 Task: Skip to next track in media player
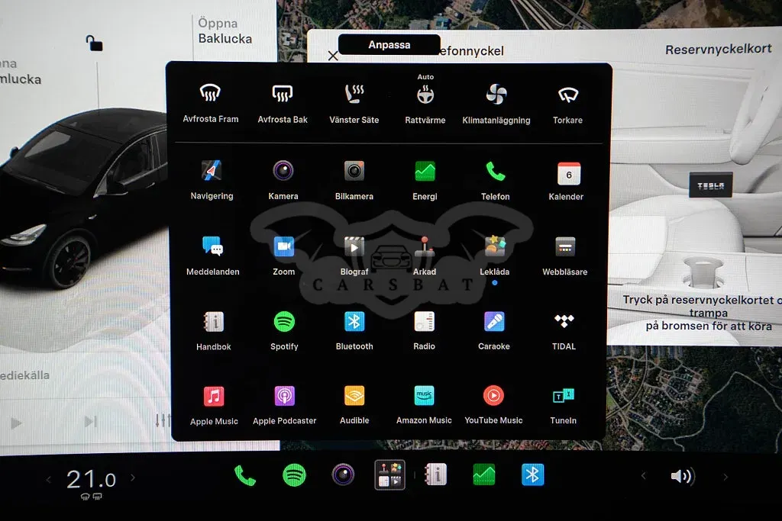click(90, 422)
